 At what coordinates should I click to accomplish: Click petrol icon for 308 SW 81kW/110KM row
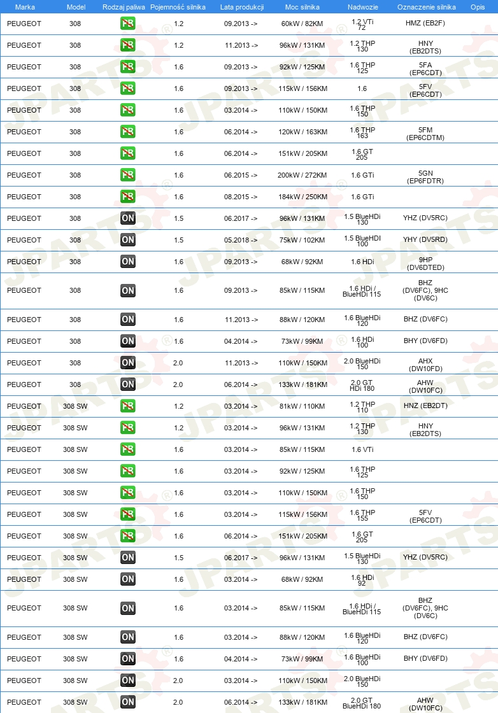[128, 406]
